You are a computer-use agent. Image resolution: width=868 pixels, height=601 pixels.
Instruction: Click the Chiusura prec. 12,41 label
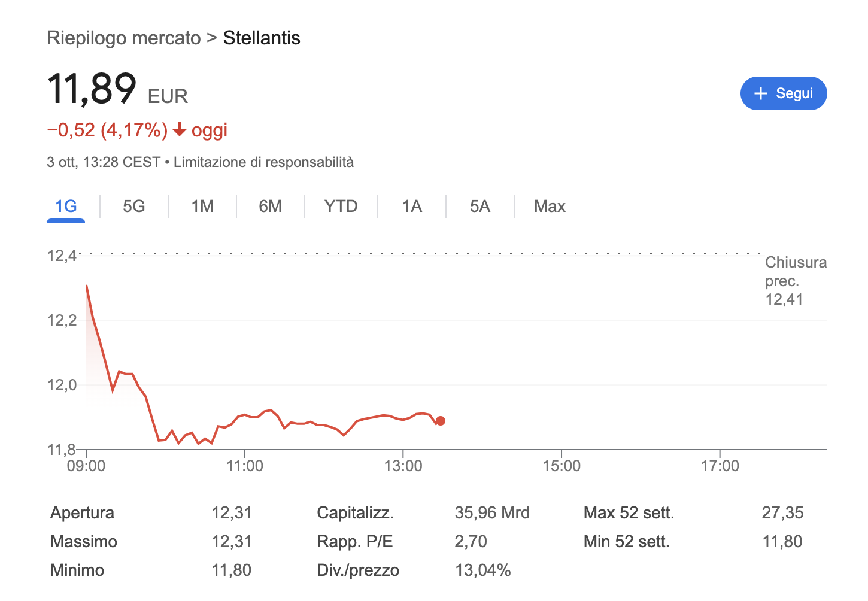point(796,281)
